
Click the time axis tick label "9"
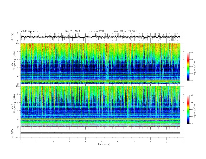point(166,142)
